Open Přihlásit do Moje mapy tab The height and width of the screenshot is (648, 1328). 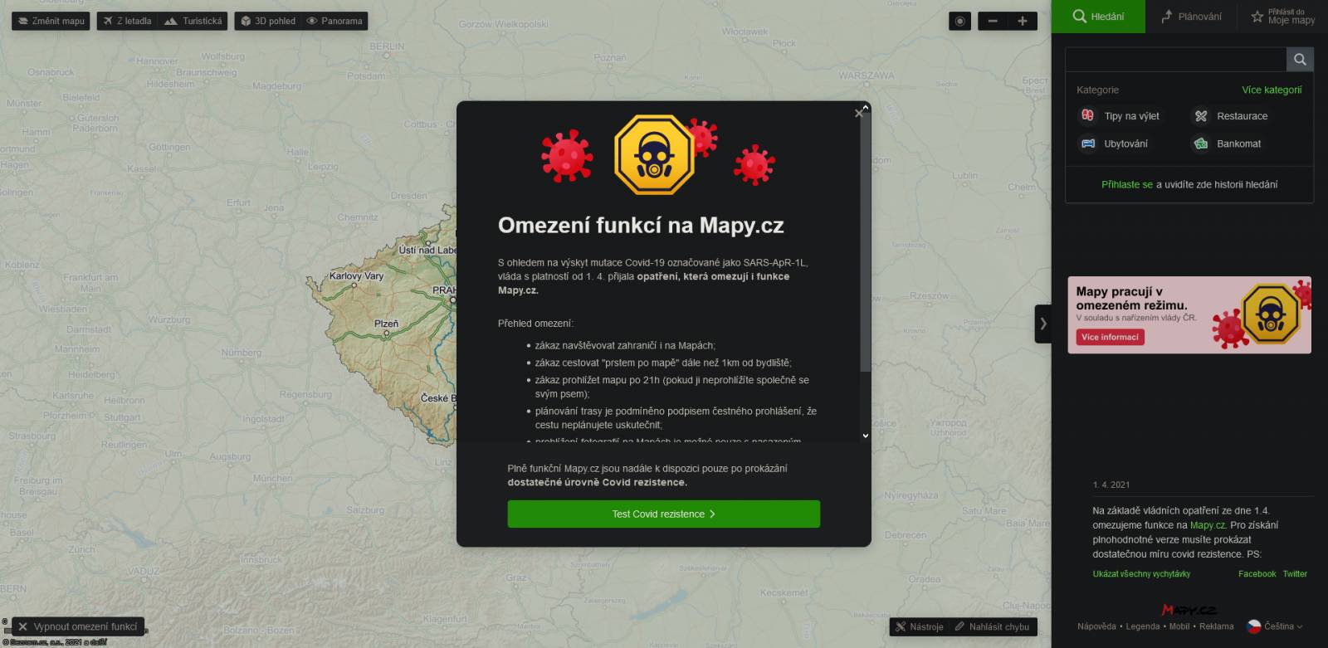pos(1282,17)
